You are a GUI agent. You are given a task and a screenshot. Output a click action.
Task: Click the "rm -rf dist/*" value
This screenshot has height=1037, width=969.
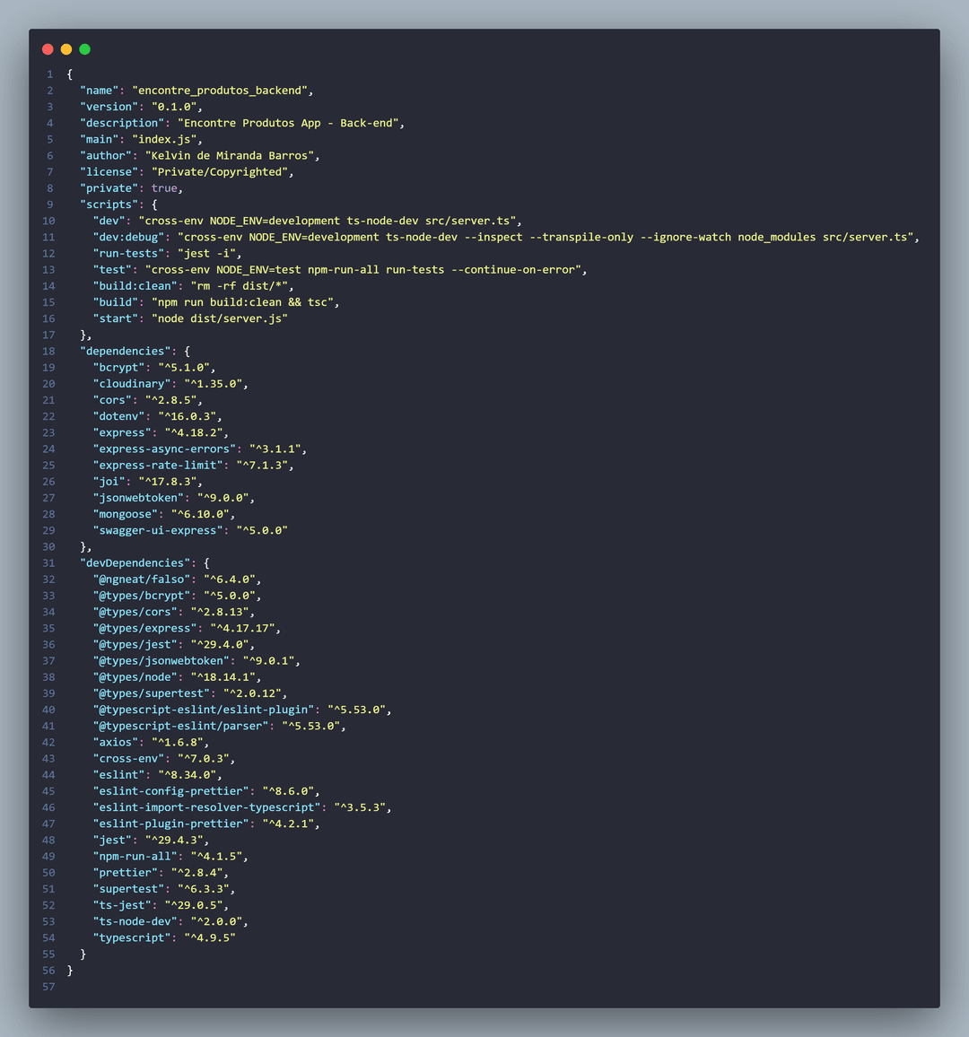240,286
